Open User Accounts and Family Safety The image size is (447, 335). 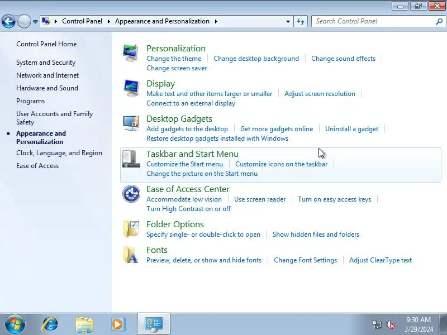point(54,118)
